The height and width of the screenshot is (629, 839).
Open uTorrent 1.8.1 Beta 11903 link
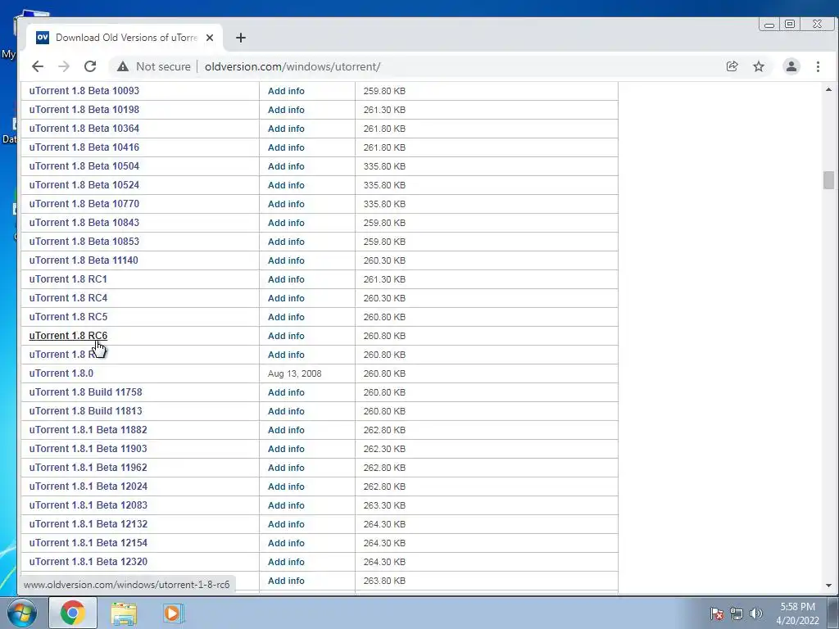[88, 449]
